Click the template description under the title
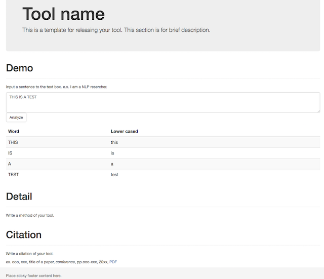Screen dimensions: 324x279 116,30
